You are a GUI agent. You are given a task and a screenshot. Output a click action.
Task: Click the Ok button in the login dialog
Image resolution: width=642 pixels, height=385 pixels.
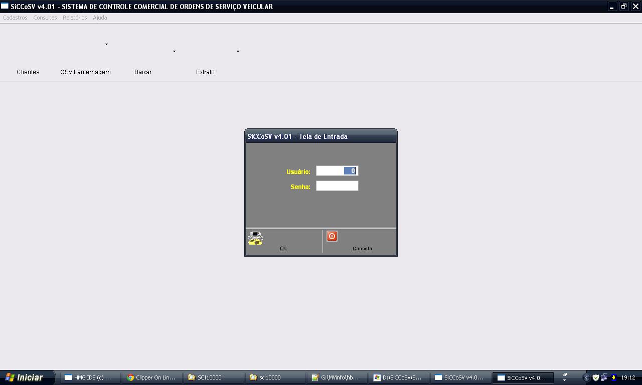coord(283,241)
